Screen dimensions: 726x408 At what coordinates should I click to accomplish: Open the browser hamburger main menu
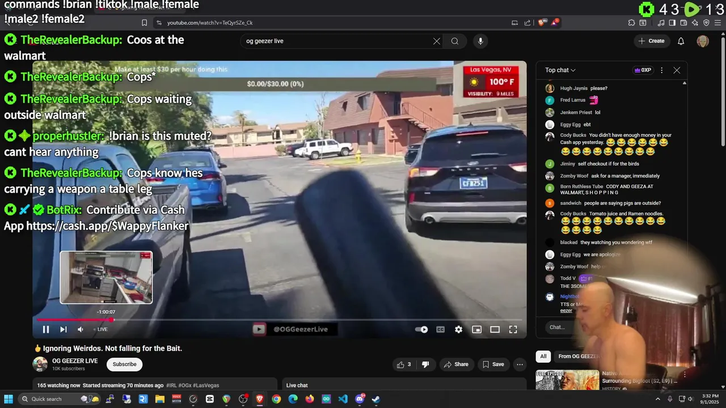[718, 23]
